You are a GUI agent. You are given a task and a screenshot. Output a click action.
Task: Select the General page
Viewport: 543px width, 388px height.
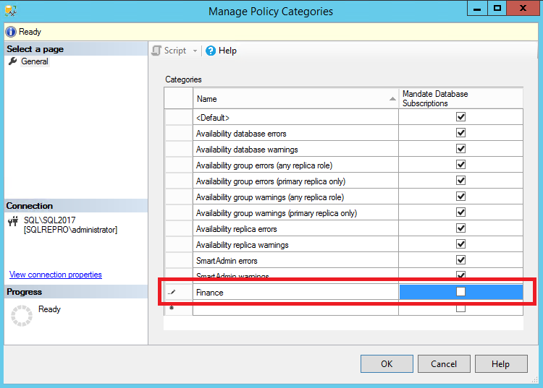click(35, 61)
